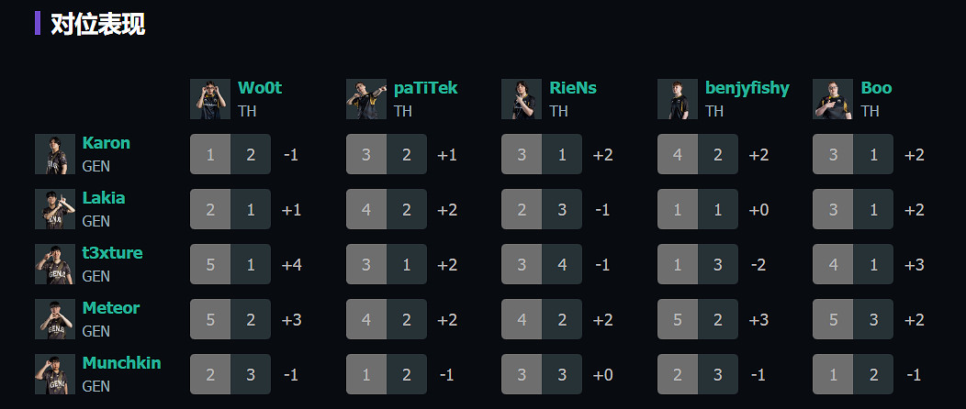This screenshot has width=966, height=409.
Task: Open Karon's player photo
Action: pyautogui.click(x=55, y=154)
